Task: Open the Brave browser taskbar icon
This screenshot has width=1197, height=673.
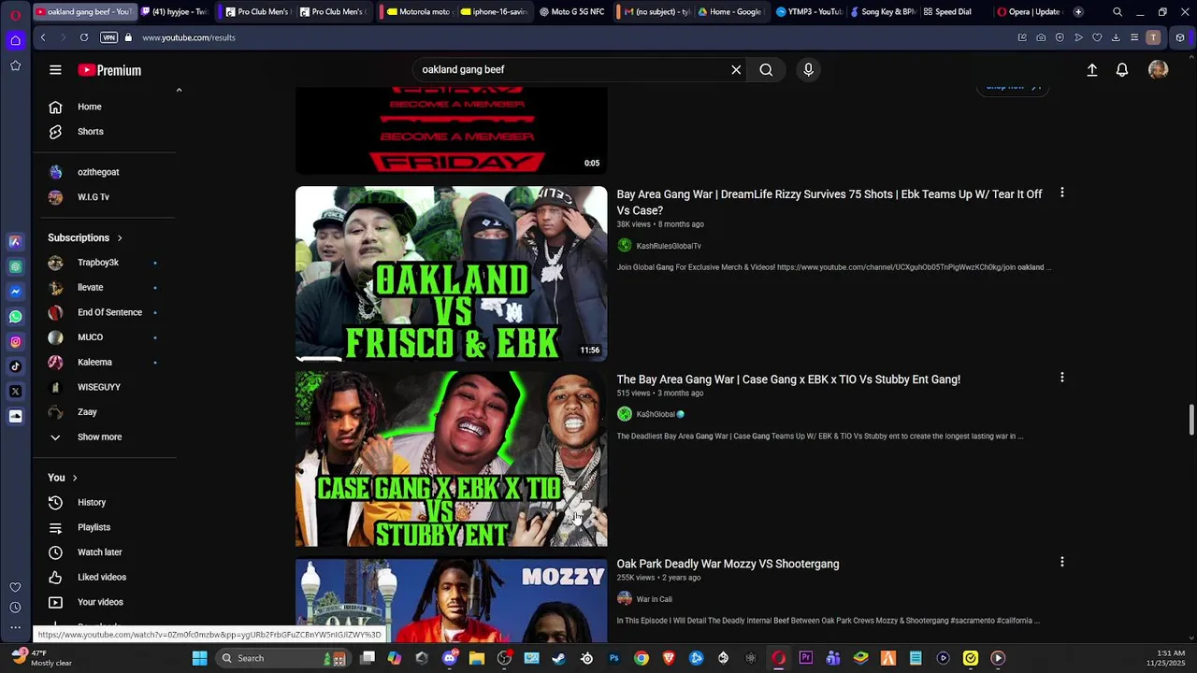Action: pyautogui.click(x=669, y=658)
